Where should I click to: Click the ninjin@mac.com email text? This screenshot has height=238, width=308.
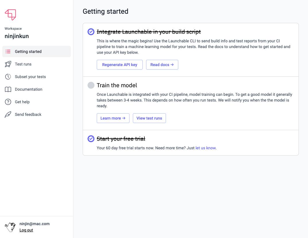(34, 224)
